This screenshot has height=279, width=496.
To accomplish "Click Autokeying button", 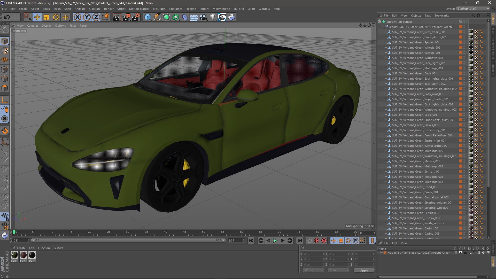I will coord(317,241).
